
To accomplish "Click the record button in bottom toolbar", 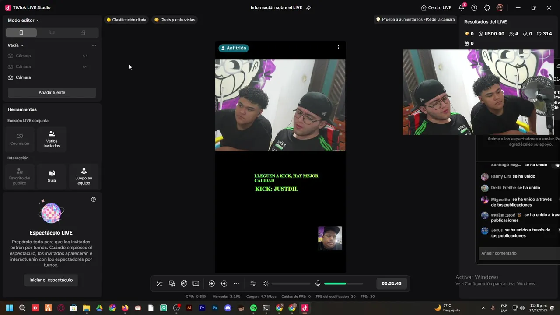I will click(212, 283).
